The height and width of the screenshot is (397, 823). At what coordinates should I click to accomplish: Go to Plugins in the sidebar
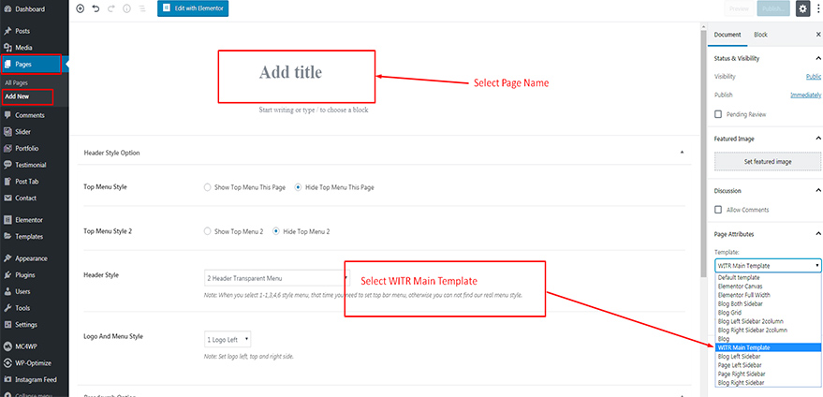26,275
